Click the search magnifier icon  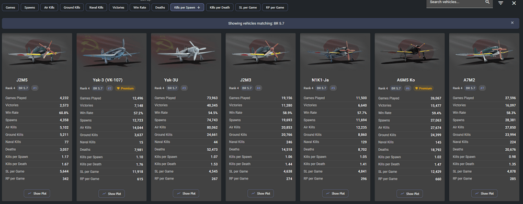click(487, 2)
